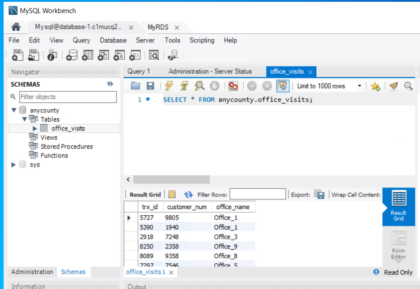Screen dimensions: 420x289
Task: Execute the query with lightning bolt
Action: [169, 86]
